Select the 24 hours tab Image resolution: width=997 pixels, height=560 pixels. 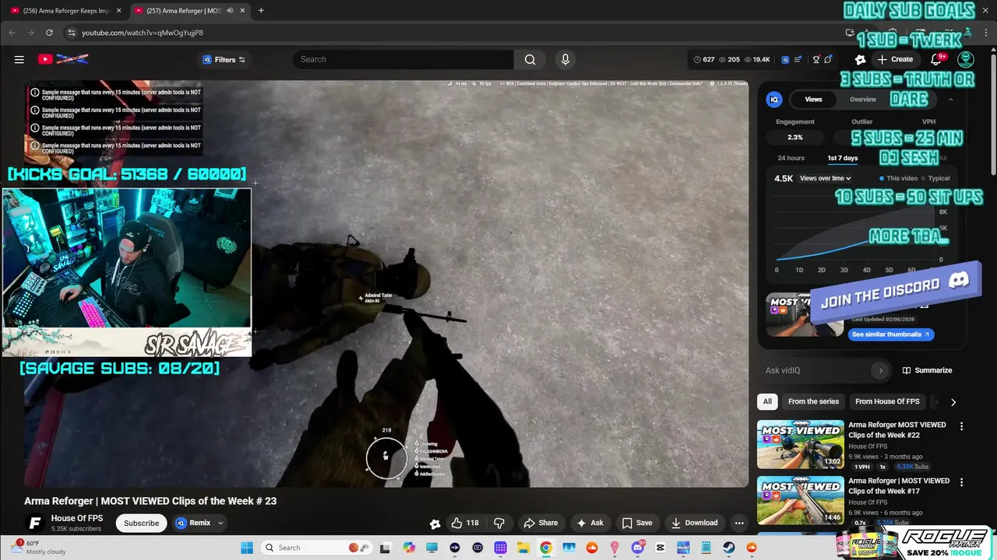[x=791, y=158]
